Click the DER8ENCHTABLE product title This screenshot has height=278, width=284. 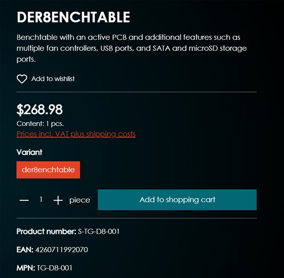73,18
